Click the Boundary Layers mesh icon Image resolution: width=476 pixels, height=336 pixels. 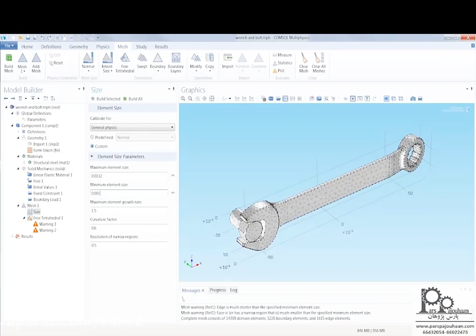pos(176,59)
